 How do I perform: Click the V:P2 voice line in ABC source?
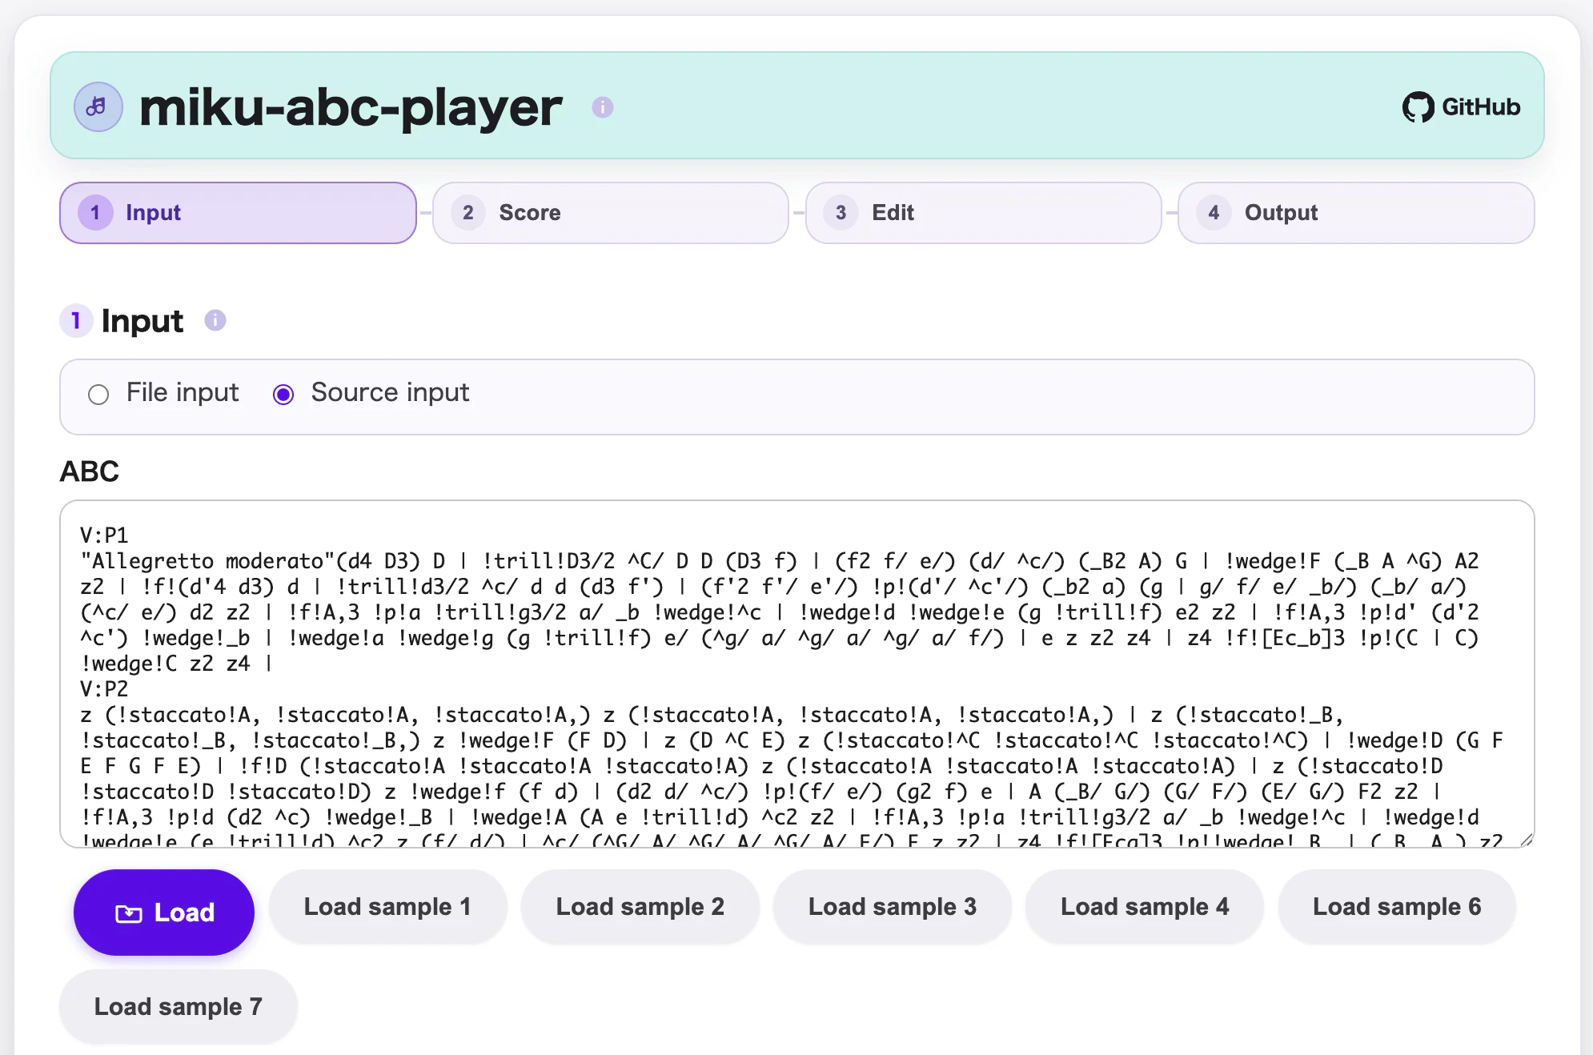click(104, 689)
